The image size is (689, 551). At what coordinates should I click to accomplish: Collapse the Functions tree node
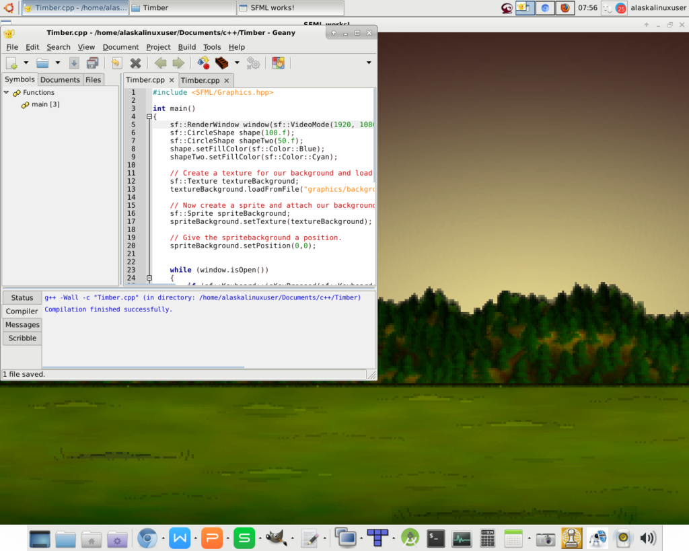pyautogui.click(x=7, y=93)
